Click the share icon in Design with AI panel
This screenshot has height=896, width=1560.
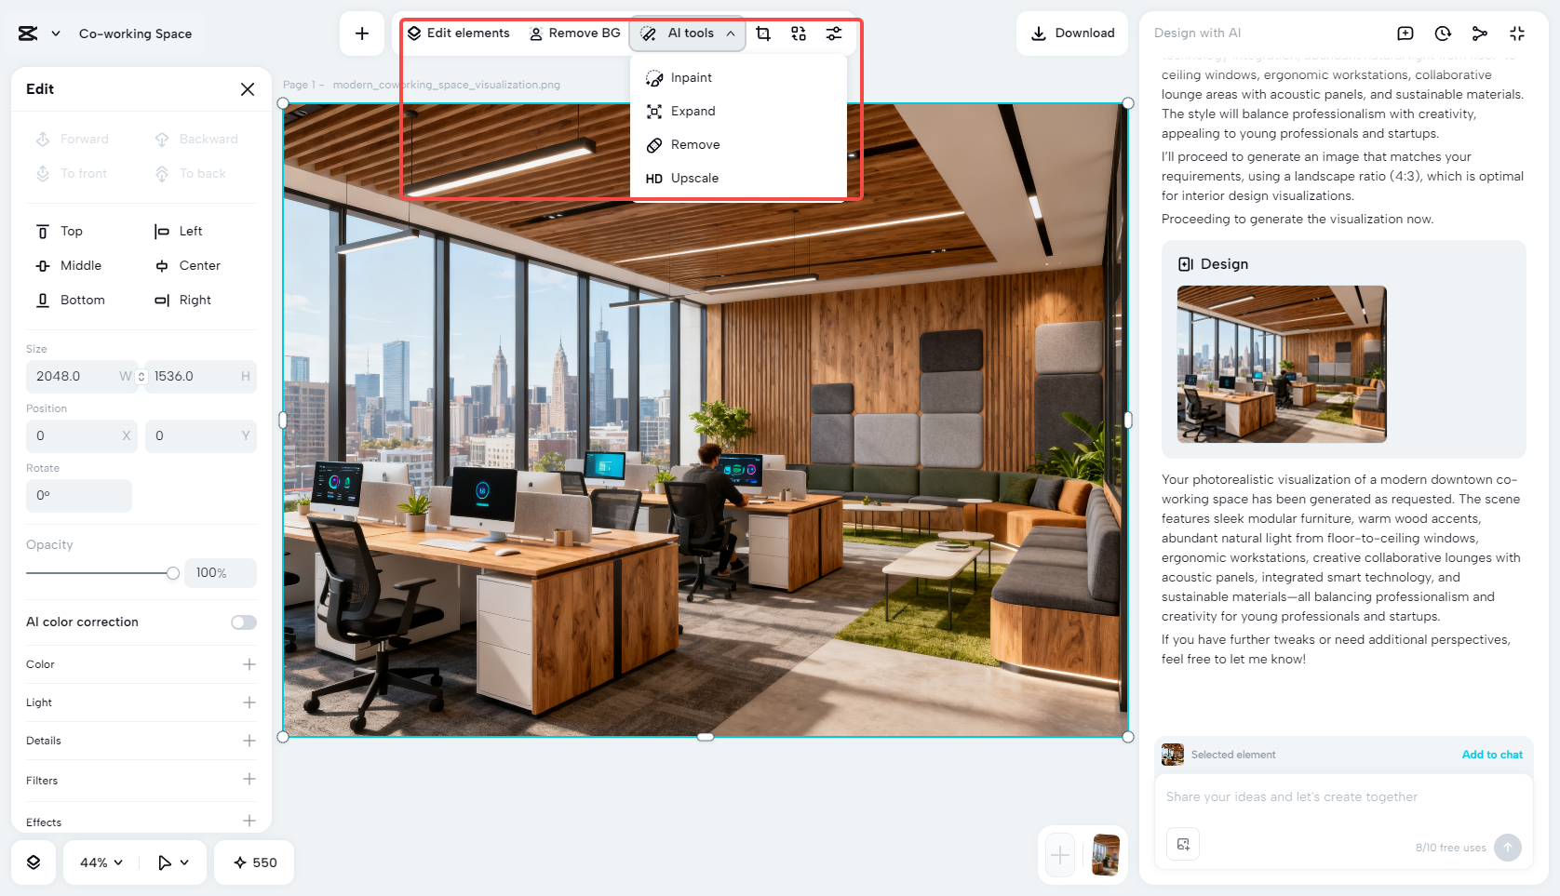(x=1480, y=33)
